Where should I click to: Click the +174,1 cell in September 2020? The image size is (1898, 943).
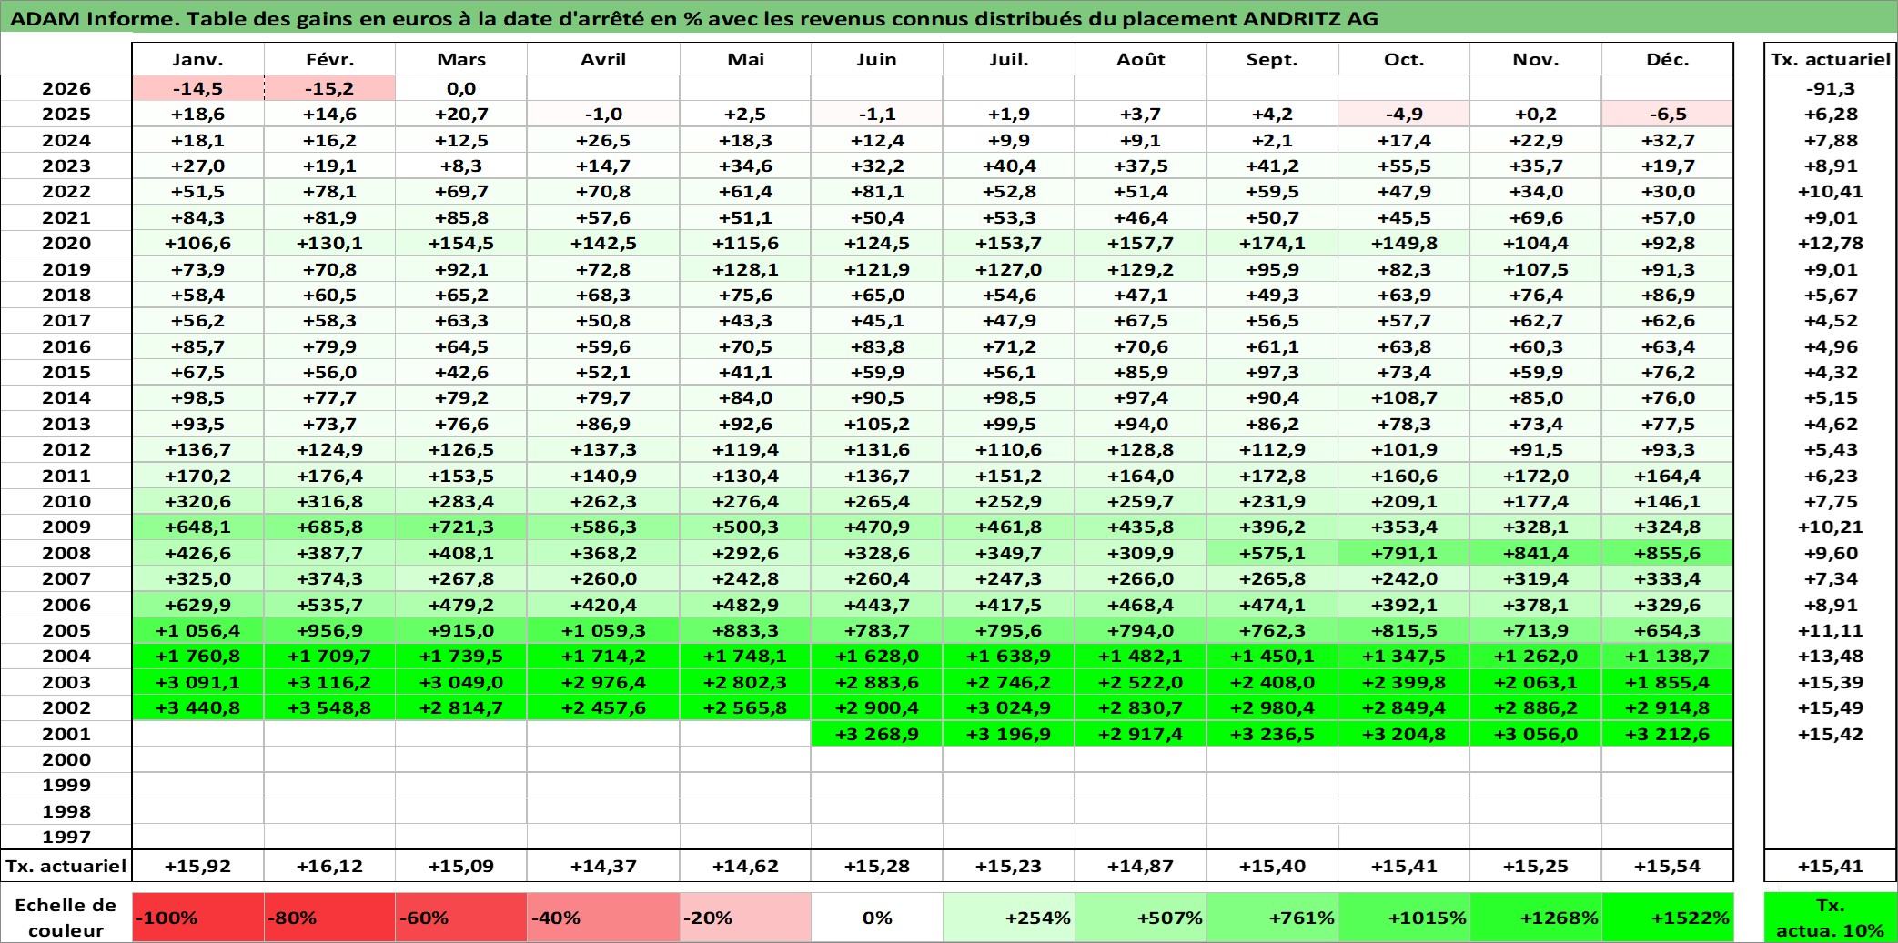[x=1272, y=243]
